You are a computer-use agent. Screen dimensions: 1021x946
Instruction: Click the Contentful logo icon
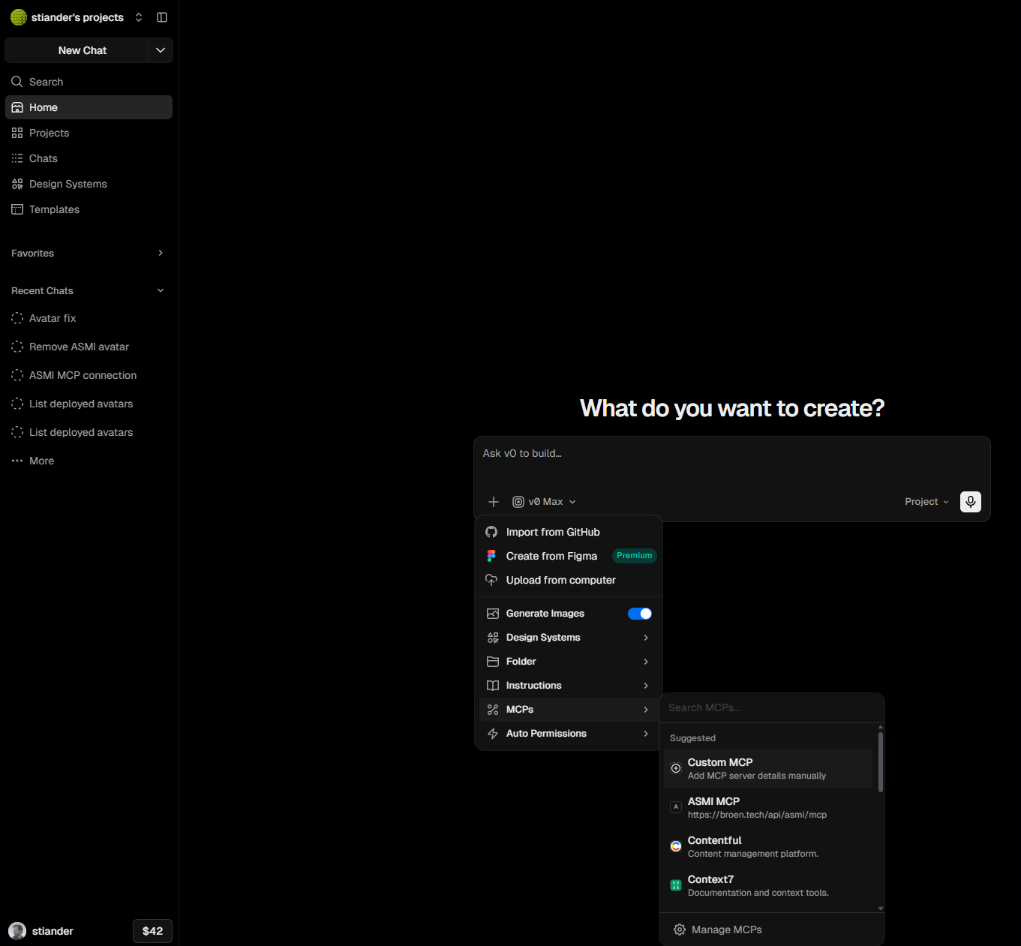676,846
